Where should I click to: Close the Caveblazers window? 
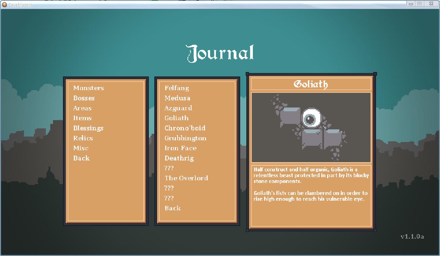click(431, 3)
